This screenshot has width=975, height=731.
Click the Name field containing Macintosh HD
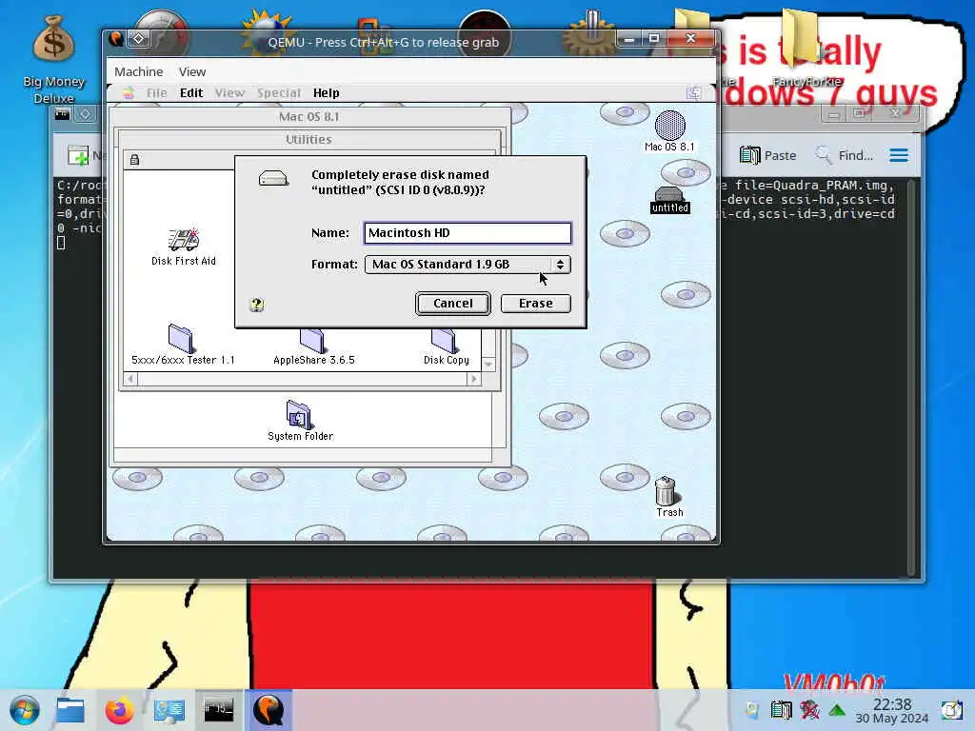467,233
